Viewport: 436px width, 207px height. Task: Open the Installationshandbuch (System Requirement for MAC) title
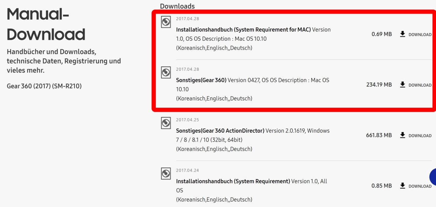click(x=243, y=30)
